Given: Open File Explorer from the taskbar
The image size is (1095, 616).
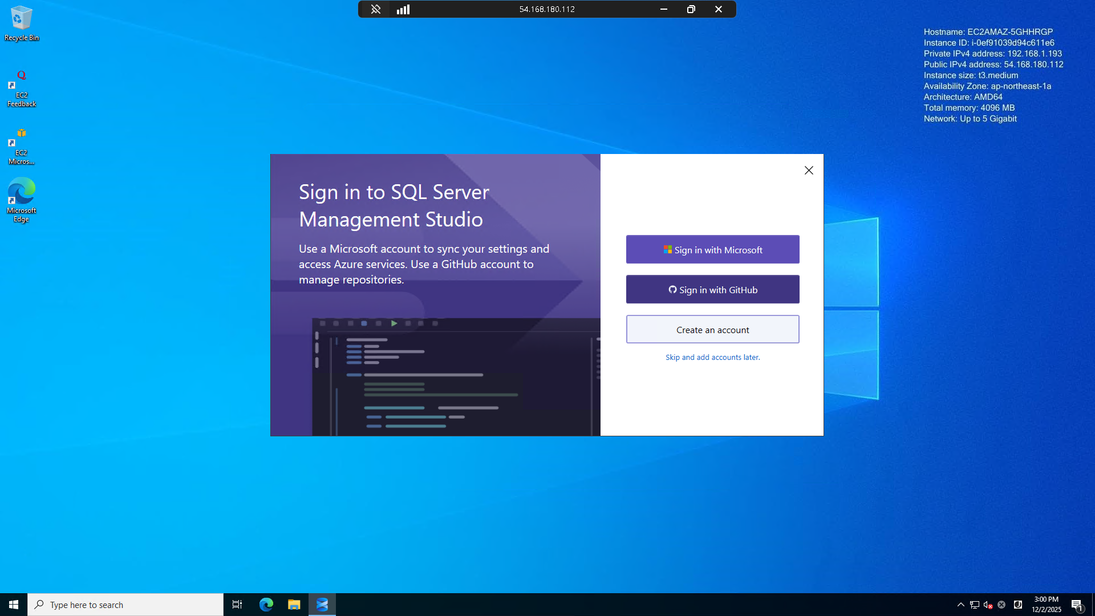Looking at the screenshot, I should 294,605.
